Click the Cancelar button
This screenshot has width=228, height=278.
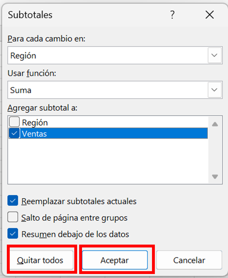pyautogui.click(x=189, y=260)
